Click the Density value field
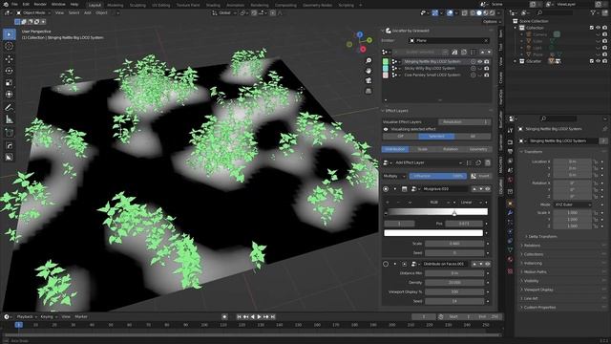 click(454, 283)
